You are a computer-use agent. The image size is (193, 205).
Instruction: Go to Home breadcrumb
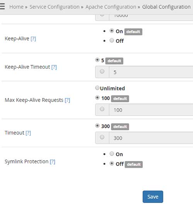[16, 7]
